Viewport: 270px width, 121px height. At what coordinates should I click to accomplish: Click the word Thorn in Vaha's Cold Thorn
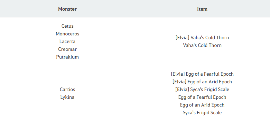(216, 45)
